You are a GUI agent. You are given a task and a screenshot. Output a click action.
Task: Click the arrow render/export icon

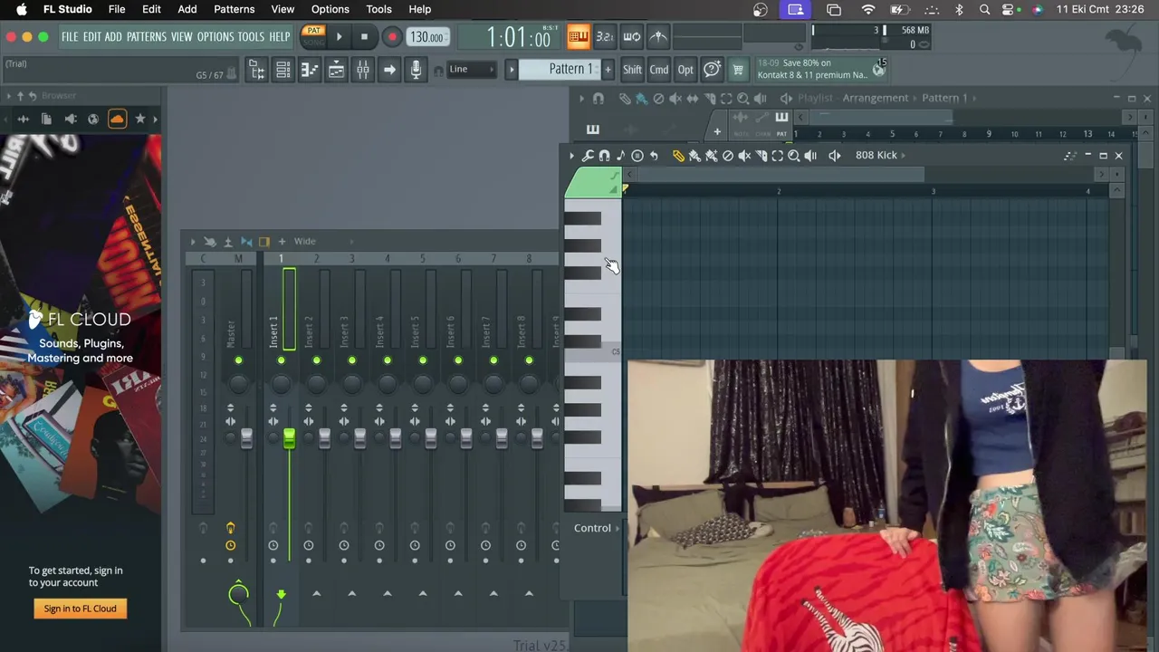(389, 70)
